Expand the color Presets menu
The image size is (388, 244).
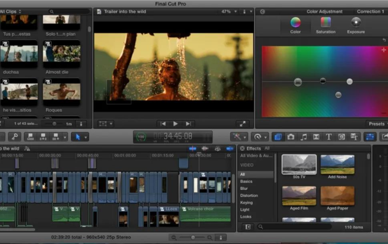(x=377, y=124)
